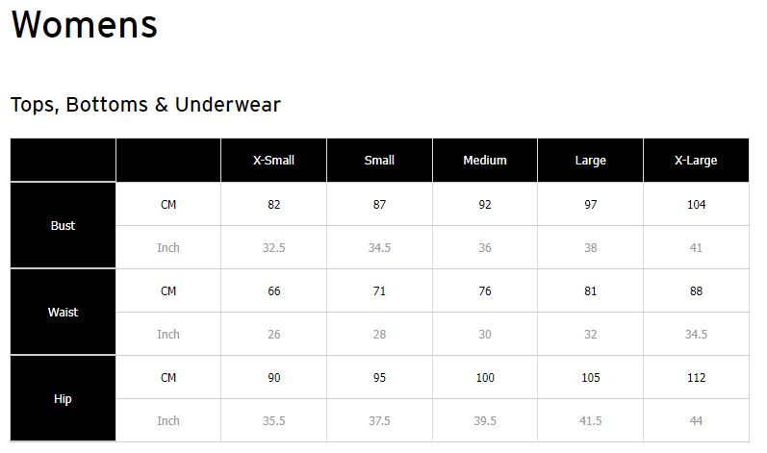Select X-Large hip value 44 inch
This screenshot has height=453, width=767.
click(x=696, y=421)
